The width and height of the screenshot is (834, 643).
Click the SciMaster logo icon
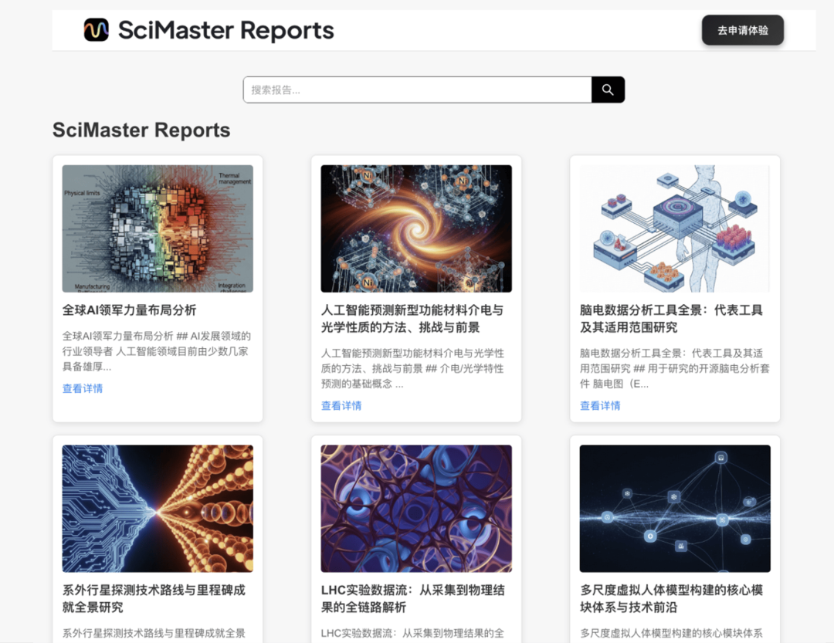click(x=97, y=30)
